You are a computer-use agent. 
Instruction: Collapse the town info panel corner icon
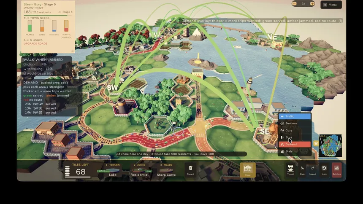tap(73, 51)
